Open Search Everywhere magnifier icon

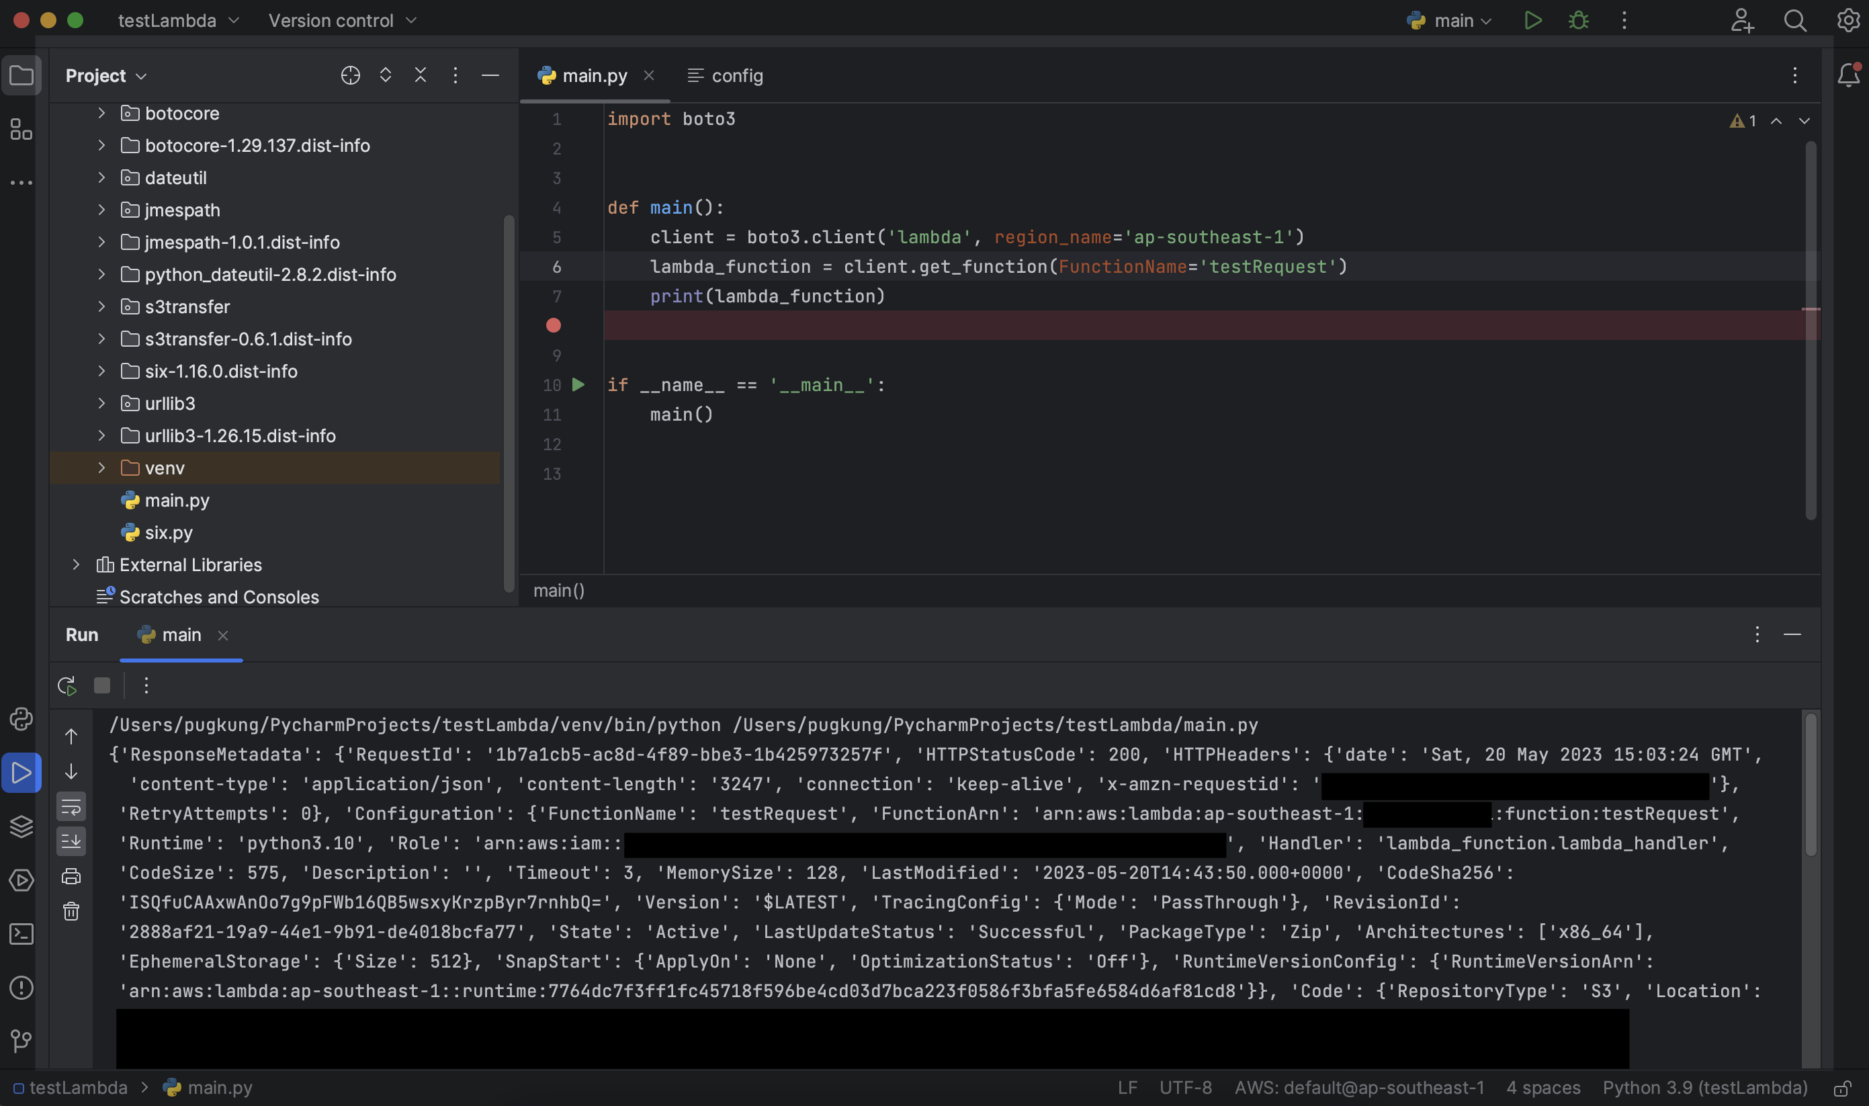pos(1795,20)
